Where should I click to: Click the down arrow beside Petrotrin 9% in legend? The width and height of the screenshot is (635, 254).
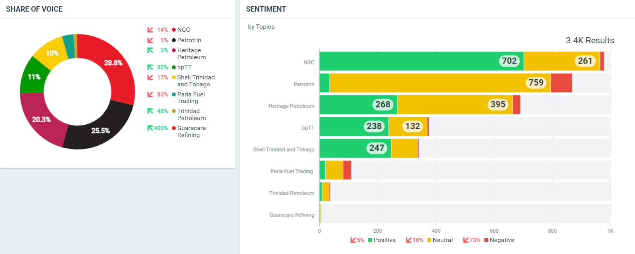coord(150,40)
